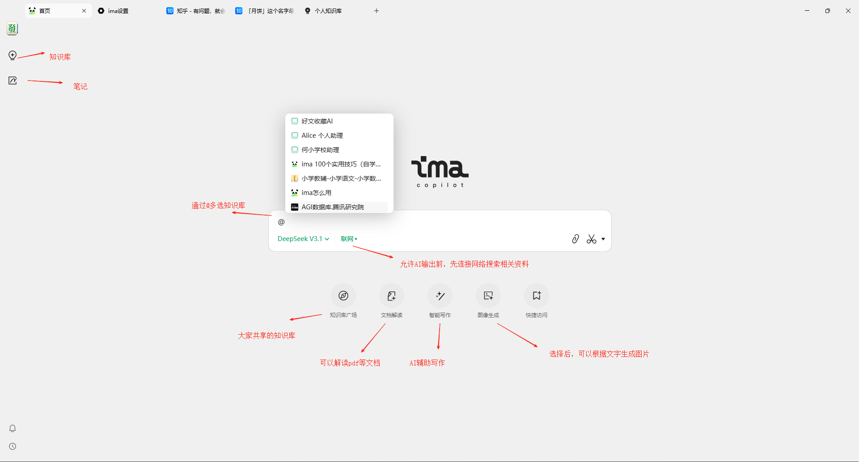Screen dimensions: 859x462
Task: Open 快捷访问 bookmark icon
Action: 536,296
